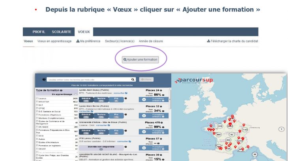
Task: Click map cluster marker labeled 1143
Action: click(x=245, y=130)
